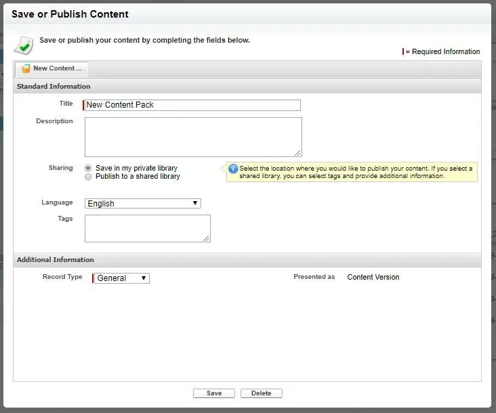Click into the Title input field
This screenshot has width=496, height=413.
[192, 105]
